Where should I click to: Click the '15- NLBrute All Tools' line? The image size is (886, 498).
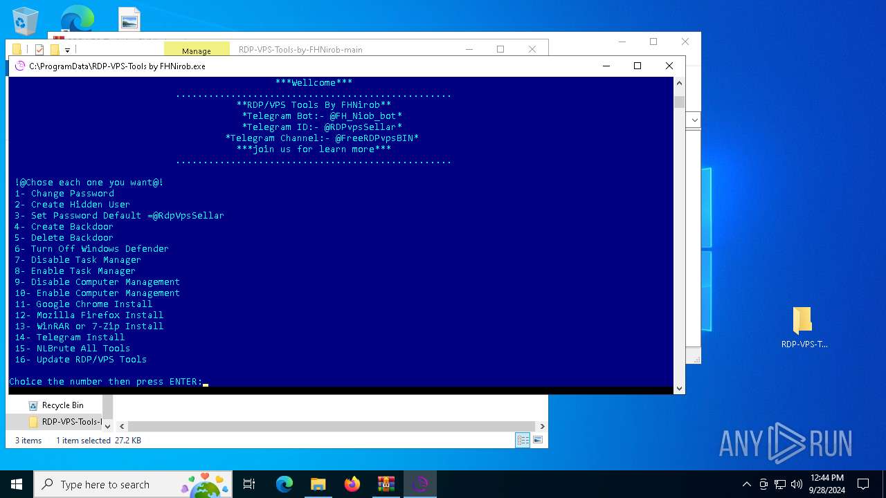click(x=73, y=349)
